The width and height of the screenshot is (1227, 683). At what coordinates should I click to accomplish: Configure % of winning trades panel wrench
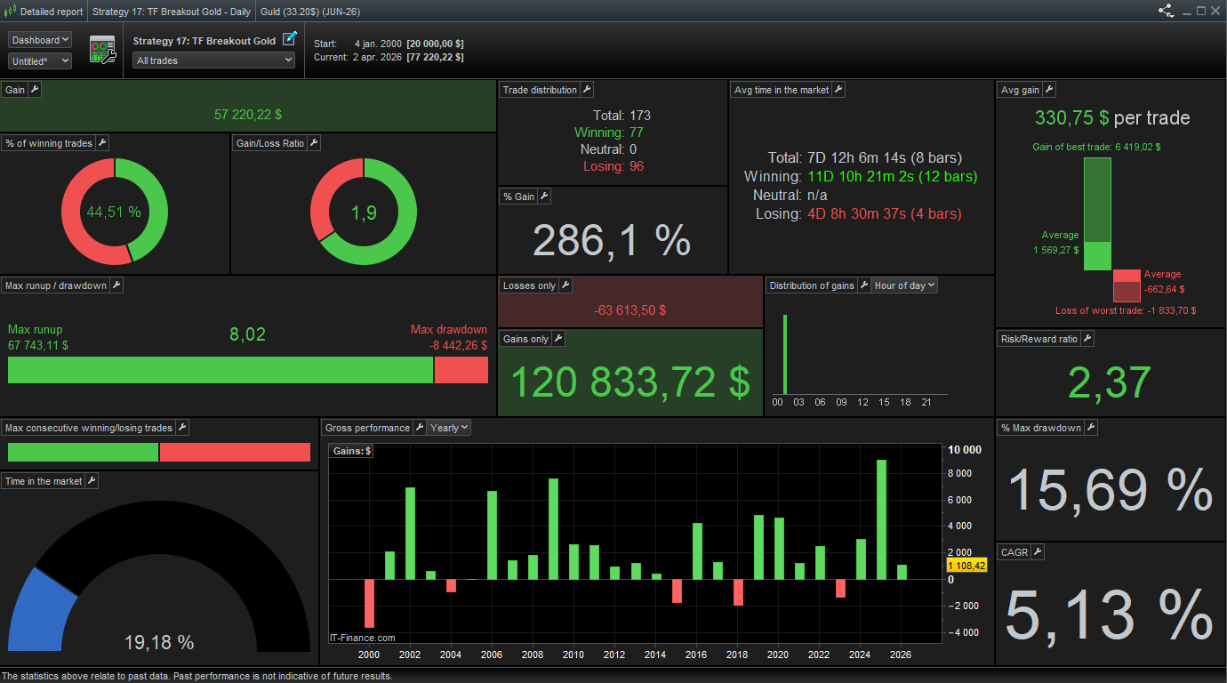[101, 143]
